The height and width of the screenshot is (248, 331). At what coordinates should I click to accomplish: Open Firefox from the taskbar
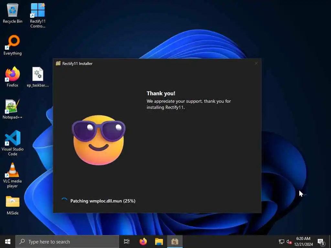tap(143, 242)
